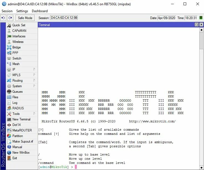Viewport: 204px width, 170px height.
Task: Open the Manual help icon
Action: pos(9,147)
